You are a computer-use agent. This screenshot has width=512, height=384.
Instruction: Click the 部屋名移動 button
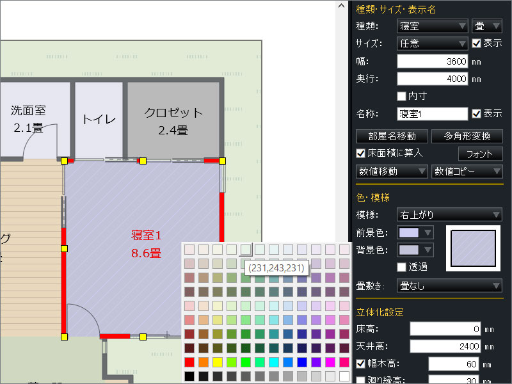(x=392, y=136)
